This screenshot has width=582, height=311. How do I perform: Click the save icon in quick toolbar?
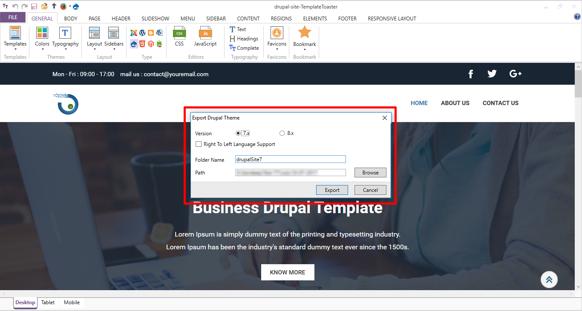point(34,6)
